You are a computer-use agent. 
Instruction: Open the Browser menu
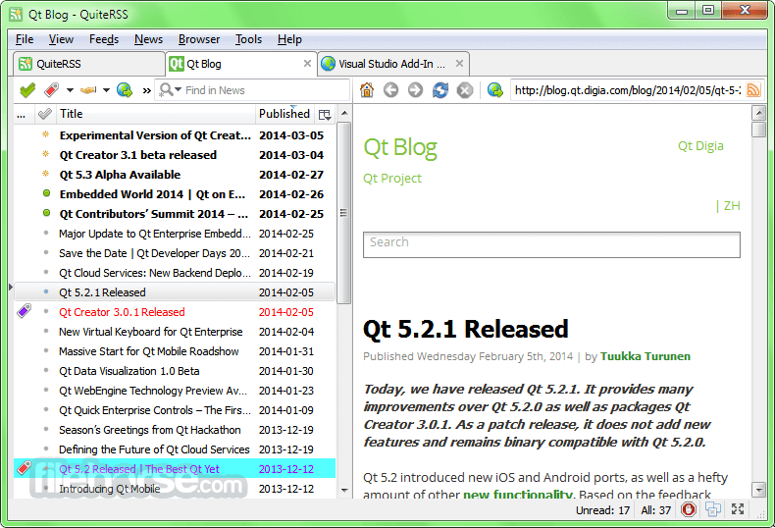pos(199,39)
